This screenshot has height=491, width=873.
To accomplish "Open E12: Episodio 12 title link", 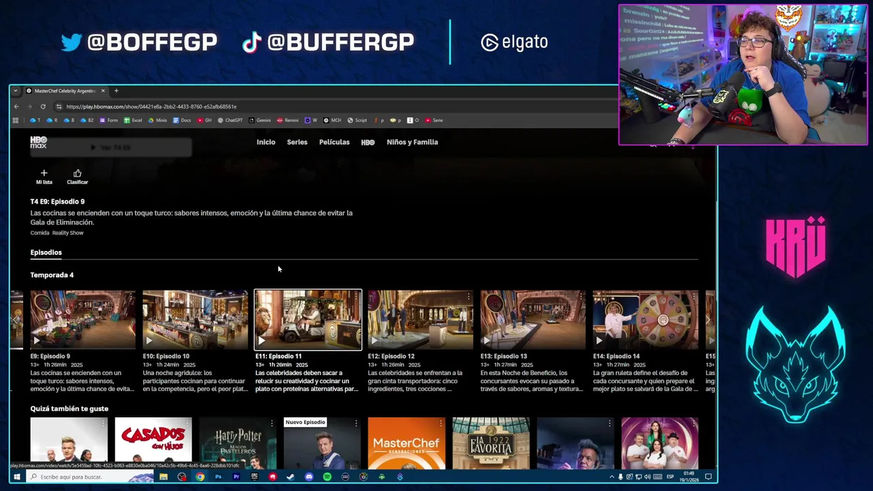I will click(x=391, y=356).
